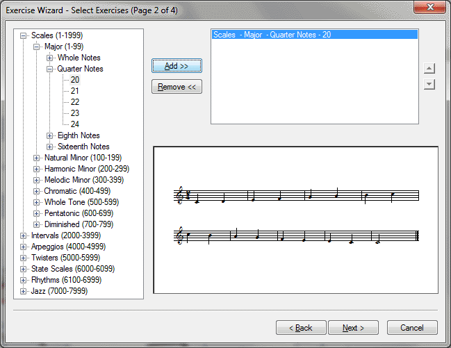
Task: Select exercise 24 in tree
Action: tap(75, 124)
